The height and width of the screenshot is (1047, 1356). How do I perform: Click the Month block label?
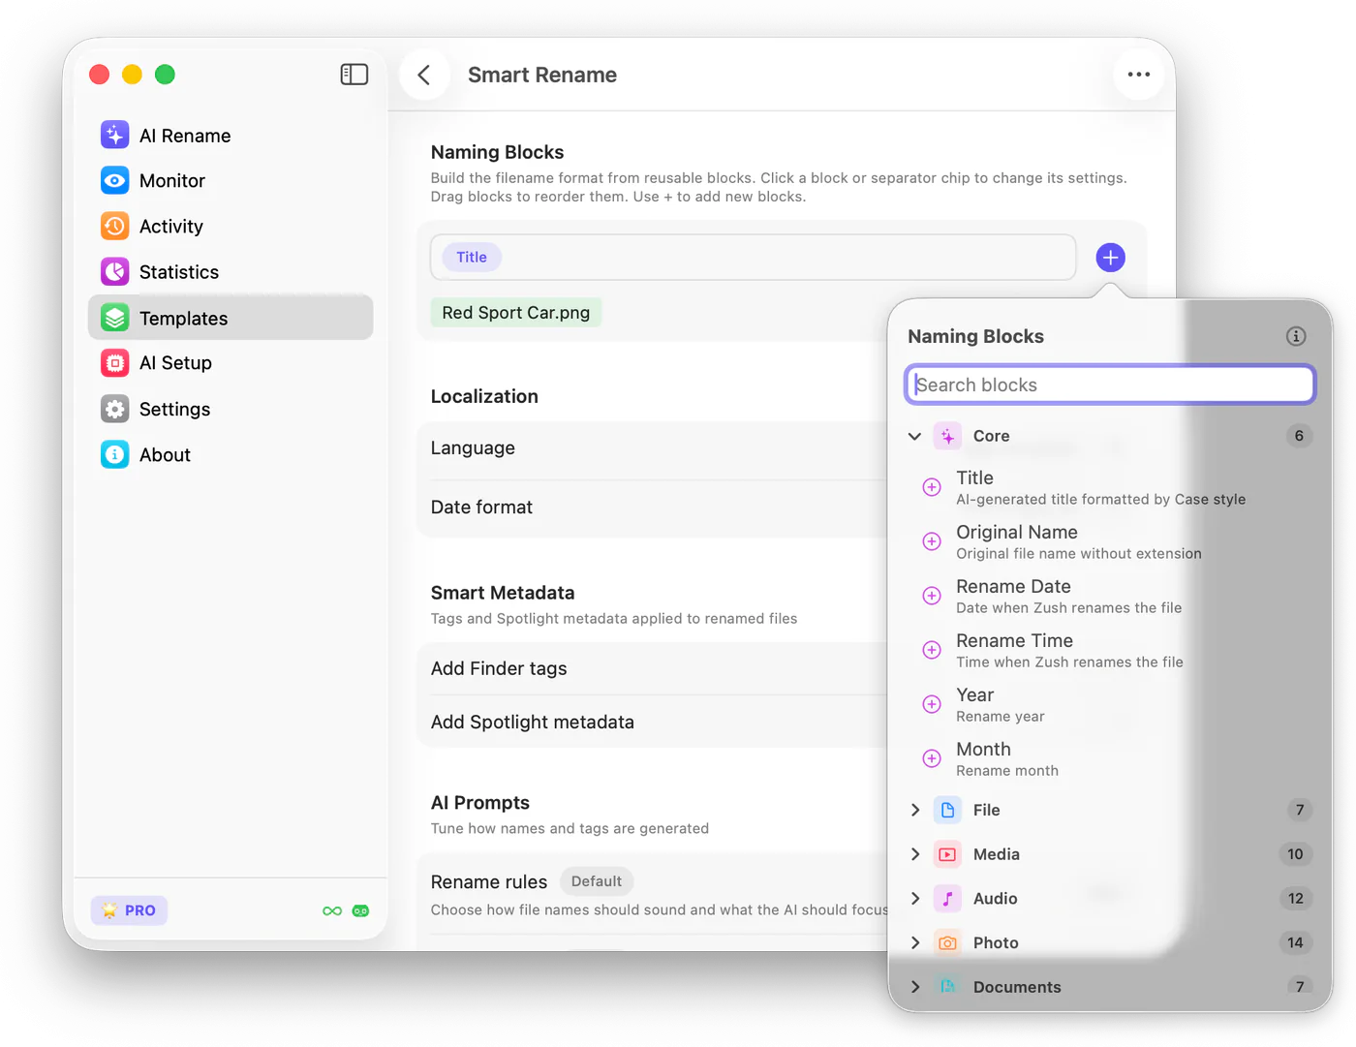(983, 749)
